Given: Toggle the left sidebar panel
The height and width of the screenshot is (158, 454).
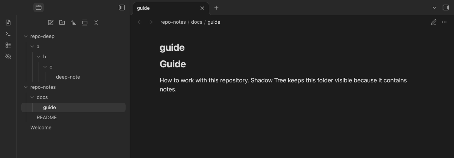Looking at the screenshot, I should coord(122,8).
